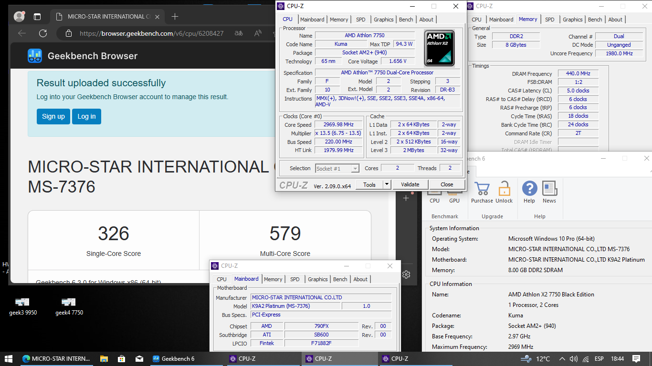This screenshot has height=366, width=652.
Task: Select the Bench tab in the CPU-Z Mainboard window
Action: pyautogui.click(x=340, y=279)
